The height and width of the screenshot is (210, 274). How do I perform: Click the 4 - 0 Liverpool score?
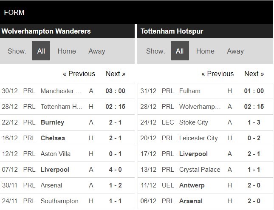coord(115,170)
